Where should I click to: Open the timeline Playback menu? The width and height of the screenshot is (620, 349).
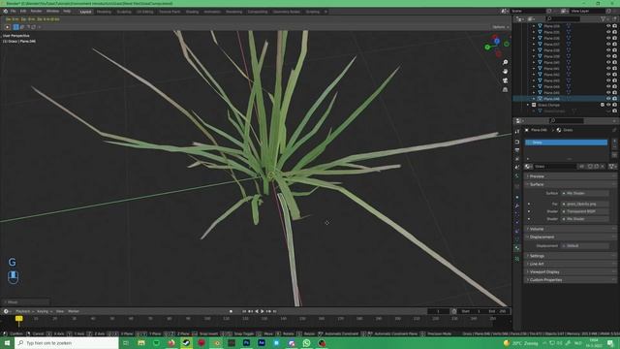pos(24,311)
